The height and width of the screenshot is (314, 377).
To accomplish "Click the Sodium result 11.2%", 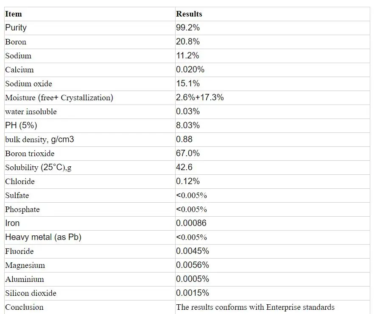I will click(187, 56).
